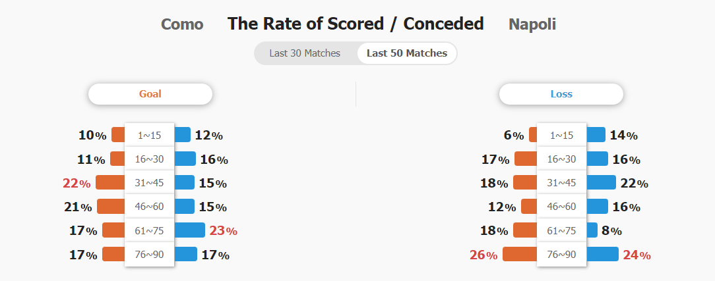Click The Rate of Scored / Conceded title
This screenshot has height=281, width=715.
pyautogui.click(x=356, y=24)
